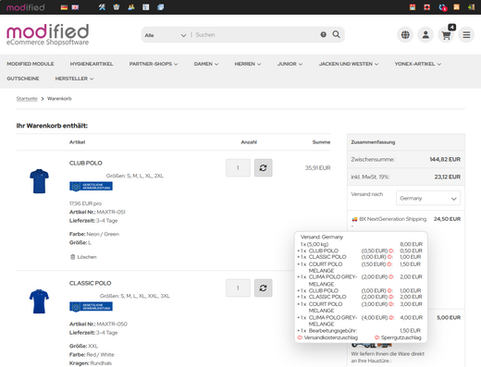Open the CLASSIC POLO product thumbnail

[39, 301]
